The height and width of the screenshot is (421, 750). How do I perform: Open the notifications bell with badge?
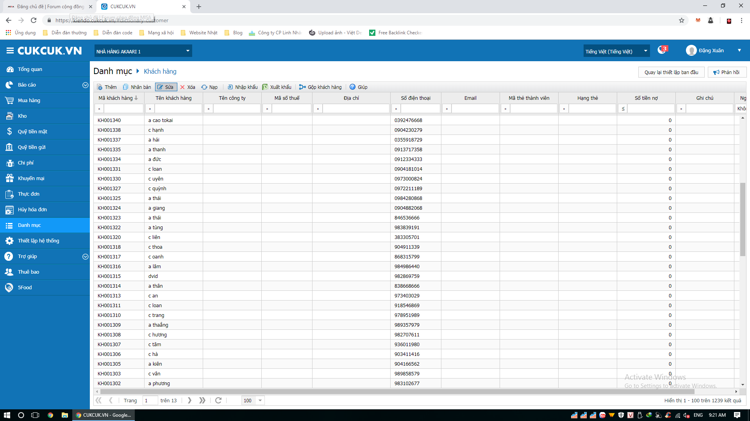662,50
